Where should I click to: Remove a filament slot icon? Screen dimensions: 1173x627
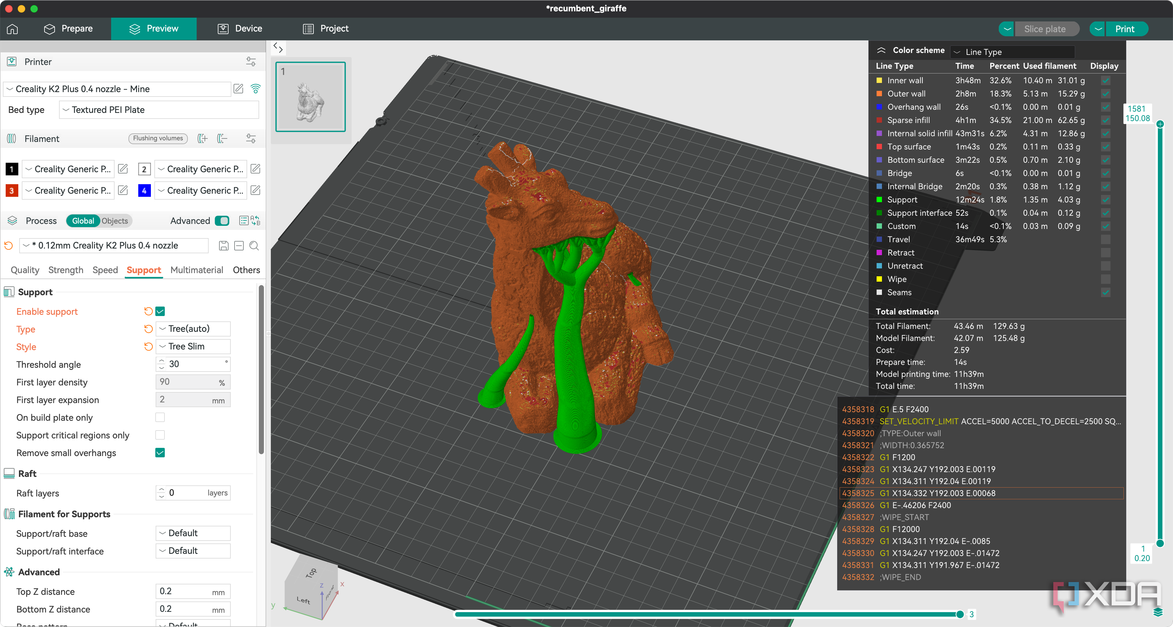[222, 138]
